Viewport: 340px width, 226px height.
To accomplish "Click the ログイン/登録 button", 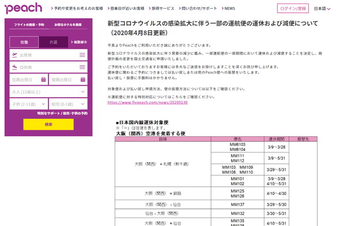I will tap(293, 9).
